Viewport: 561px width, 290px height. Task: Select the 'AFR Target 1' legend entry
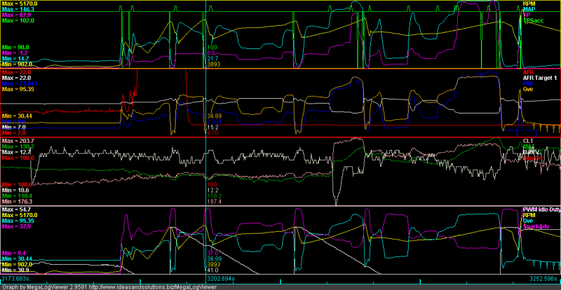[539, 78]
